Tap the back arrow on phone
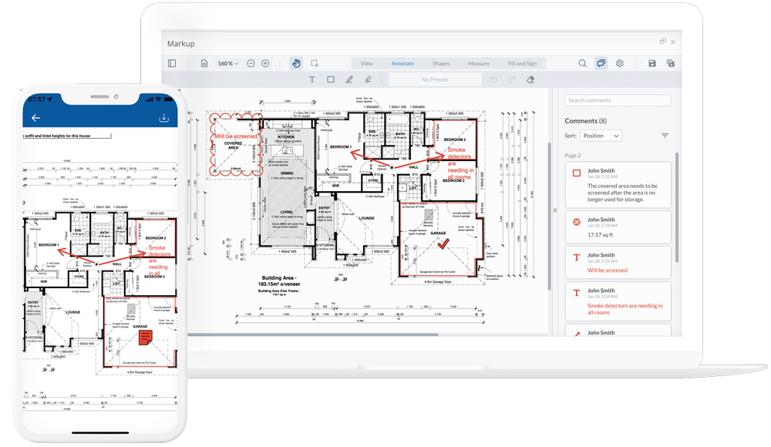This screenshot has height=447, width=771. click(35, 118)
